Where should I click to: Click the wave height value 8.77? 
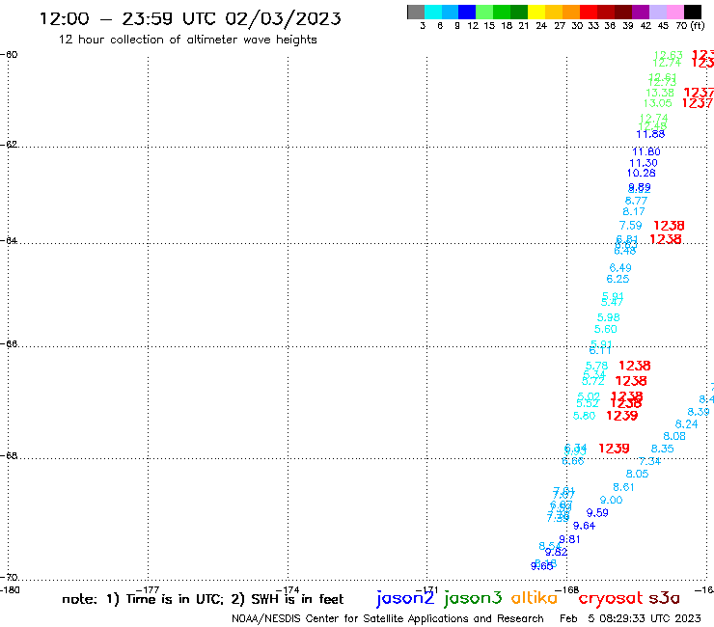[x=636, y=201]
